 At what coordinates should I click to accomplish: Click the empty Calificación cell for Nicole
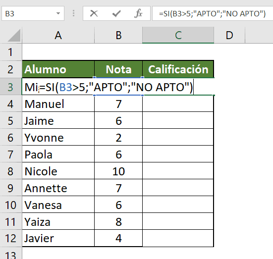pos(178,171)
